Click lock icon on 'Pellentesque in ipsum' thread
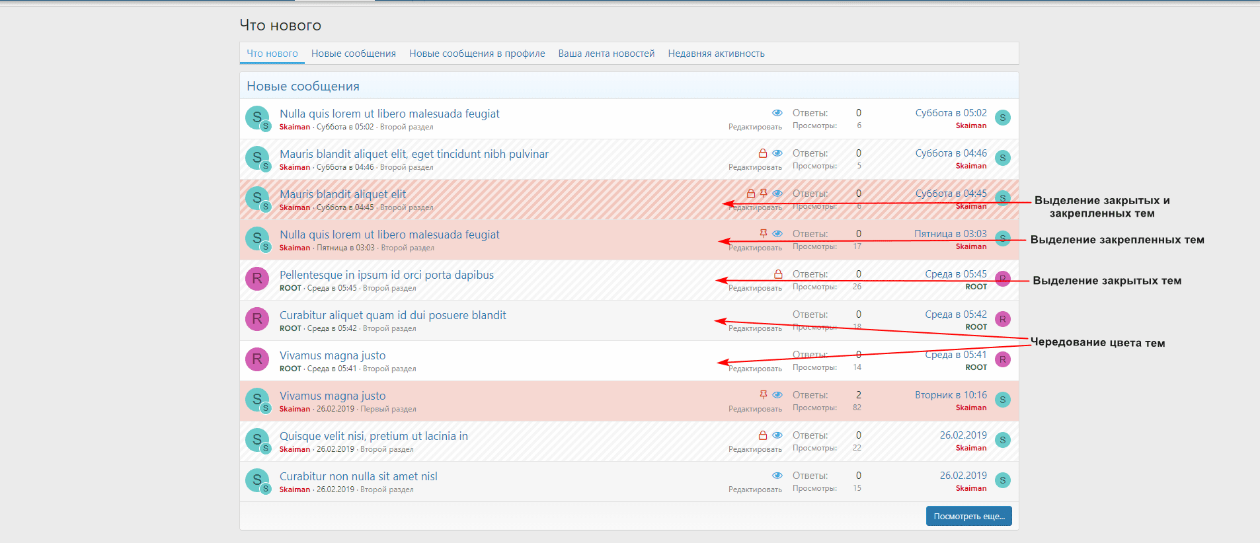Screen dimensions: 1260x543 point(778,274)
